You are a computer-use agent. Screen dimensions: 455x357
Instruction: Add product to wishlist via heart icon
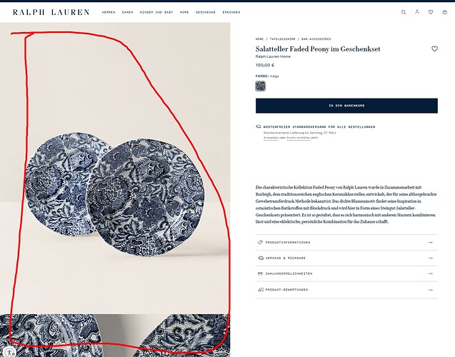(x=434, y=49)
